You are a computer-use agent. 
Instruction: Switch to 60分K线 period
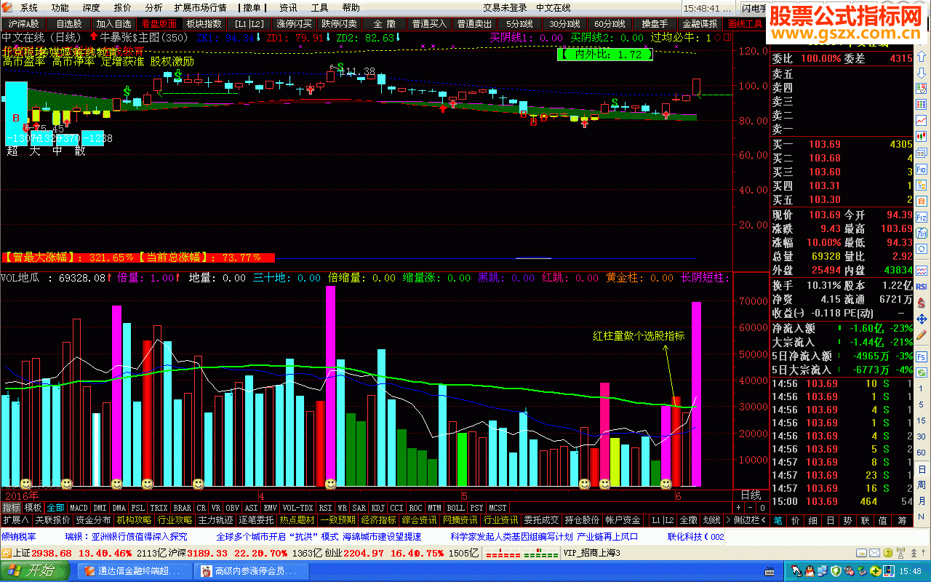(610, 23)
